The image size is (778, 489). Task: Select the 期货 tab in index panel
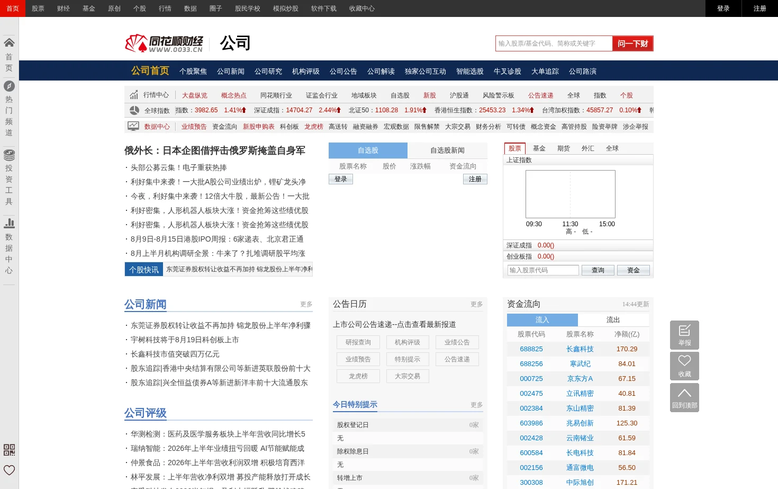pyautogui.click(x=564, y=148)
